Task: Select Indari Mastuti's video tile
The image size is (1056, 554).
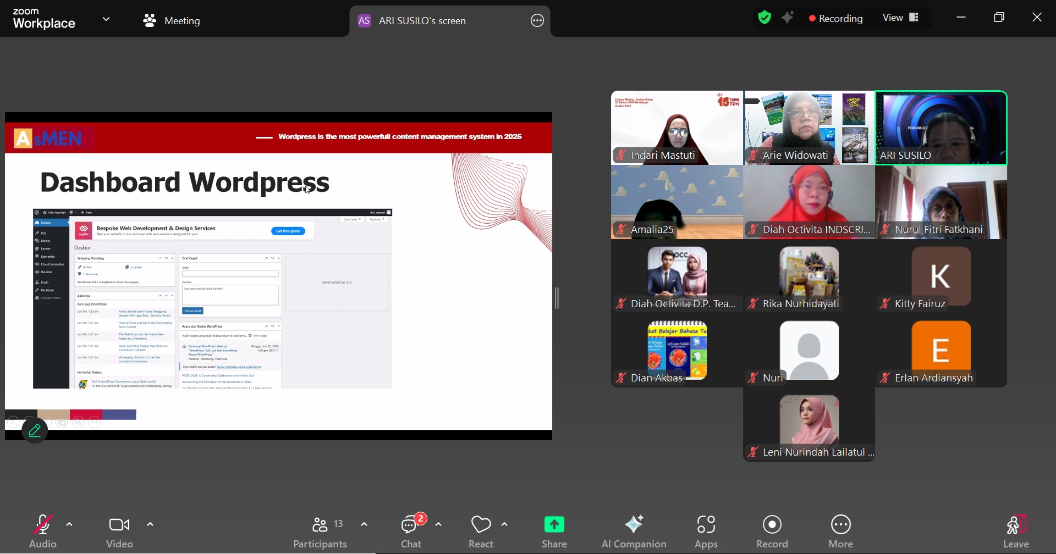Action: click(677, 128)
